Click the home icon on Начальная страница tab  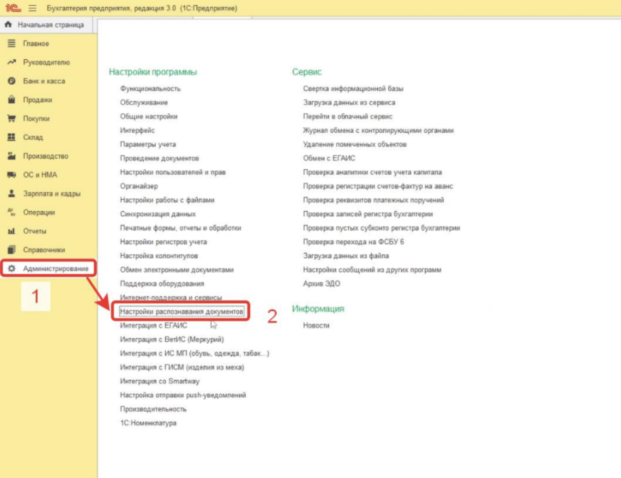[8, 24]
